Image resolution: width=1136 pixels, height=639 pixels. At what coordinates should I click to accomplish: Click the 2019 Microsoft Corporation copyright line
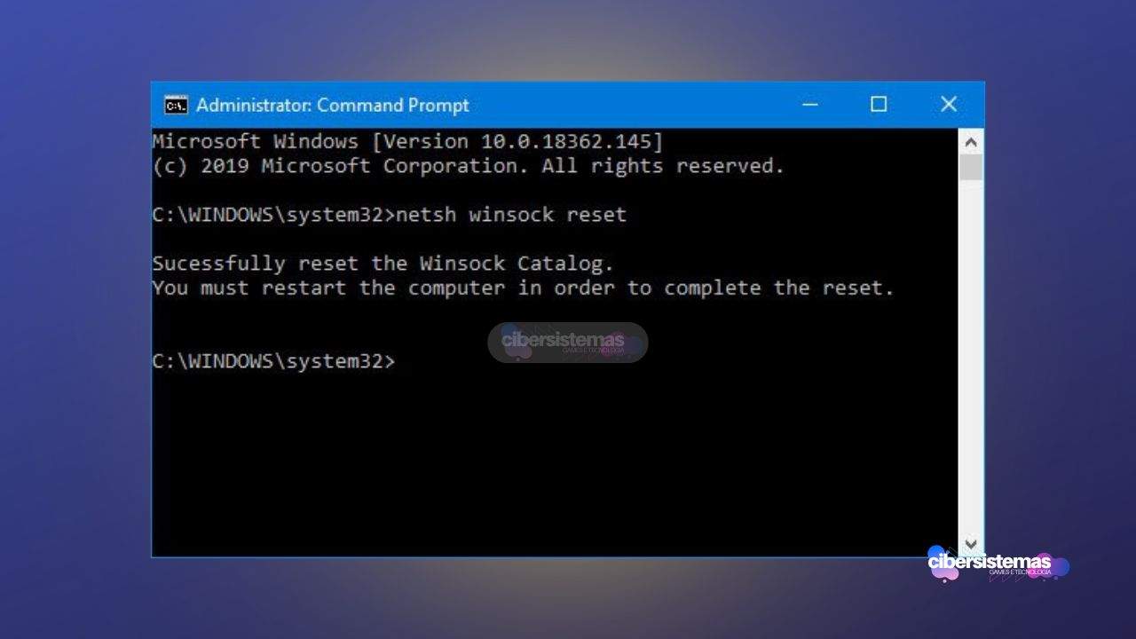pyautogui.click(x=469, y=166)
